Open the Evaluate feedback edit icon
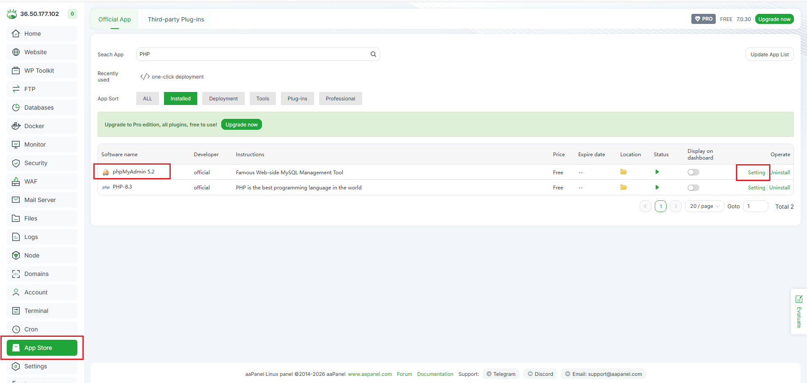The height and width of the screenshot is (383, 807). (799, 299)
